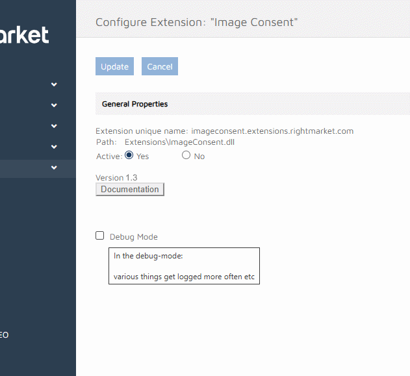Screen dimensions: 410x376
Task: Enable the Debug Mode checkbox
Action: click(99, 236)
